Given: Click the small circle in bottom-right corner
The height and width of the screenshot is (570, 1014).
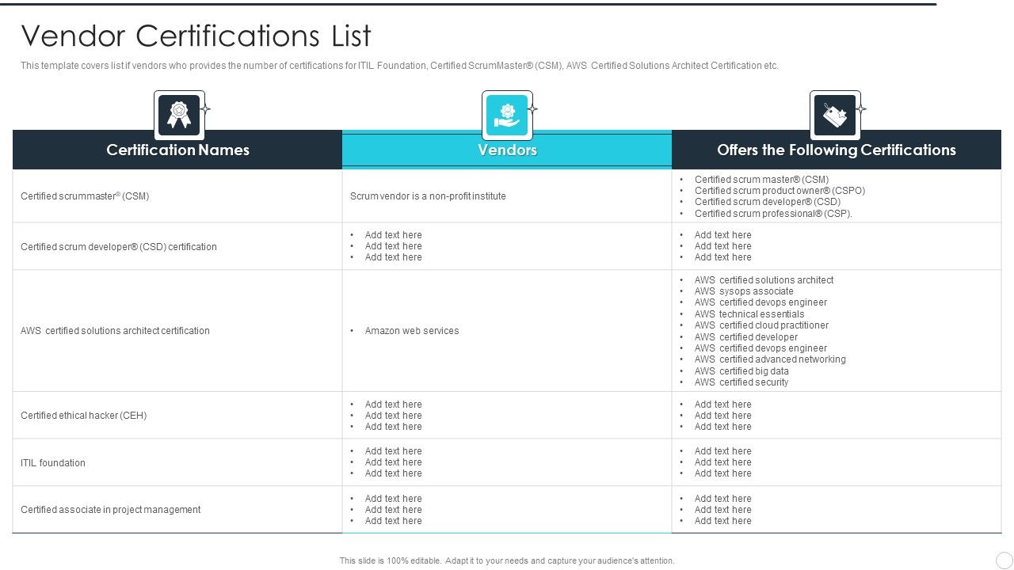Looking at the screenshot, I should 1004,560.
